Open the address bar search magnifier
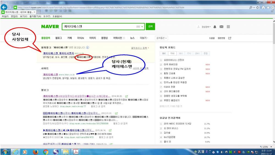The width and height of the screenshot is (275, 155). click(251, 7)
